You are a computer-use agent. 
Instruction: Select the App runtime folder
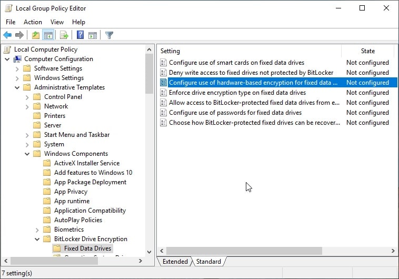coord(72,201)
